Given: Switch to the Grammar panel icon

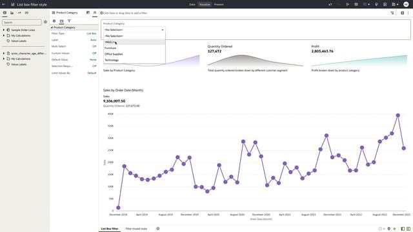Looking at the screenshot, I should pos(88,13).
